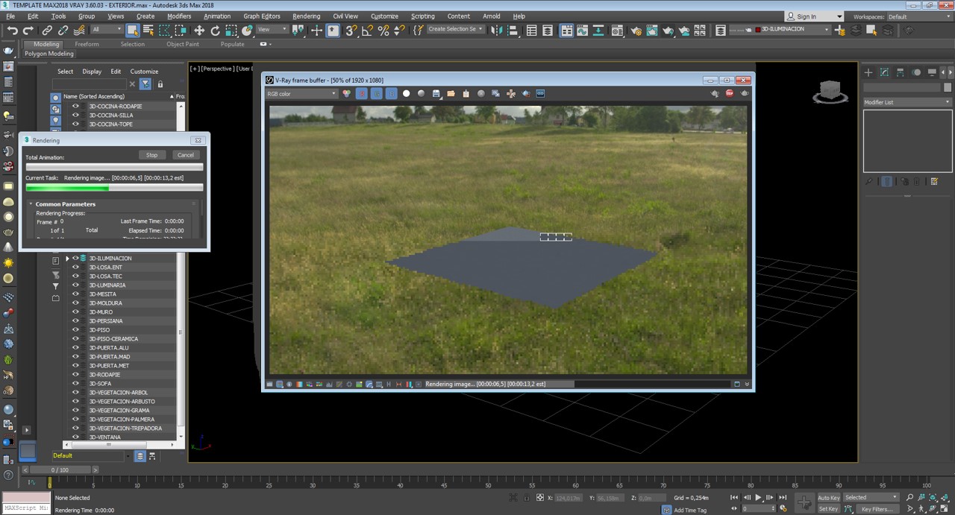This screenshot has width=955, height=515.
Task: Click the Select and Rotate tool
Action: click(216, 31)
